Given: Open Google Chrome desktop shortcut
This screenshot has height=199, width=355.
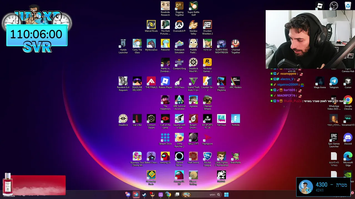Looking at the screenshot, I should [x=348, y=103].
